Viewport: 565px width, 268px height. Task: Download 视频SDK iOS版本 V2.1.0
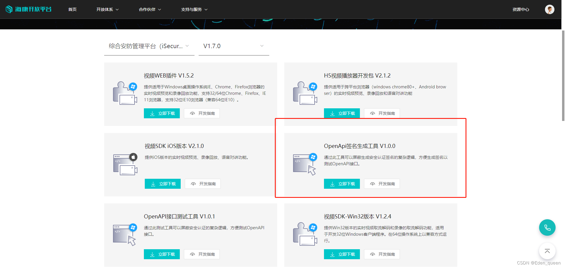coord(163,184)
